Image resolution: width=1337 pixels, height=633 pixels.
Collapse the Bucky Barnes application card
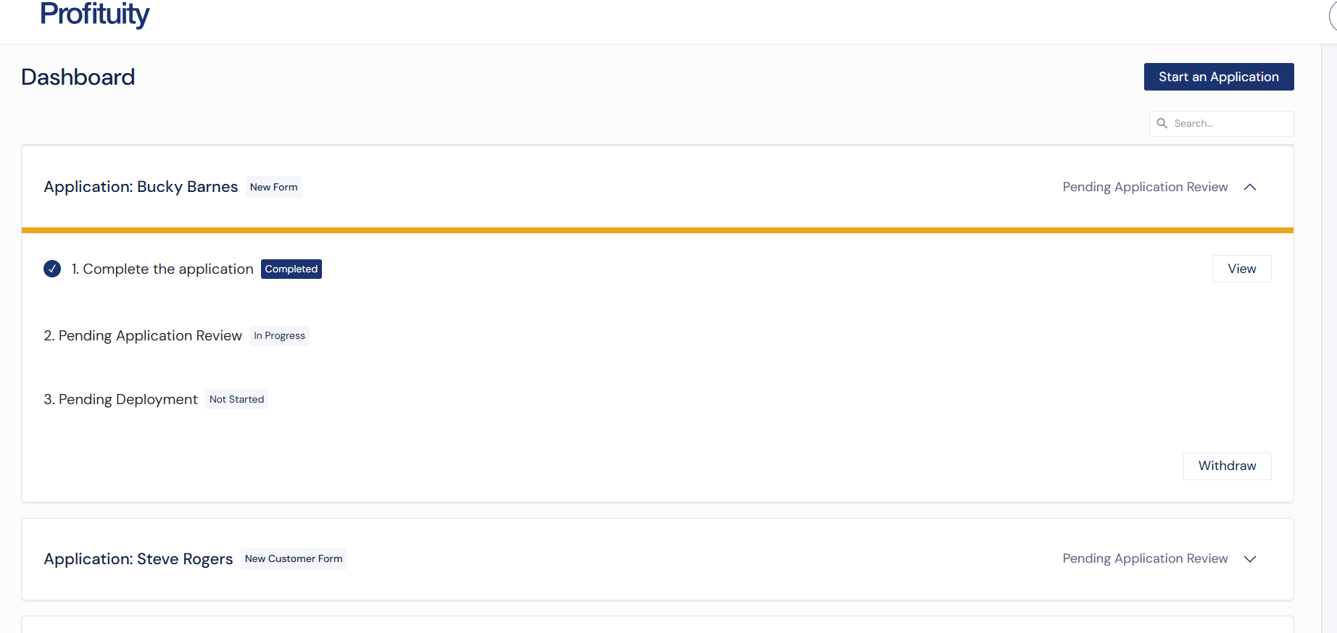(x=1250, y=187)
